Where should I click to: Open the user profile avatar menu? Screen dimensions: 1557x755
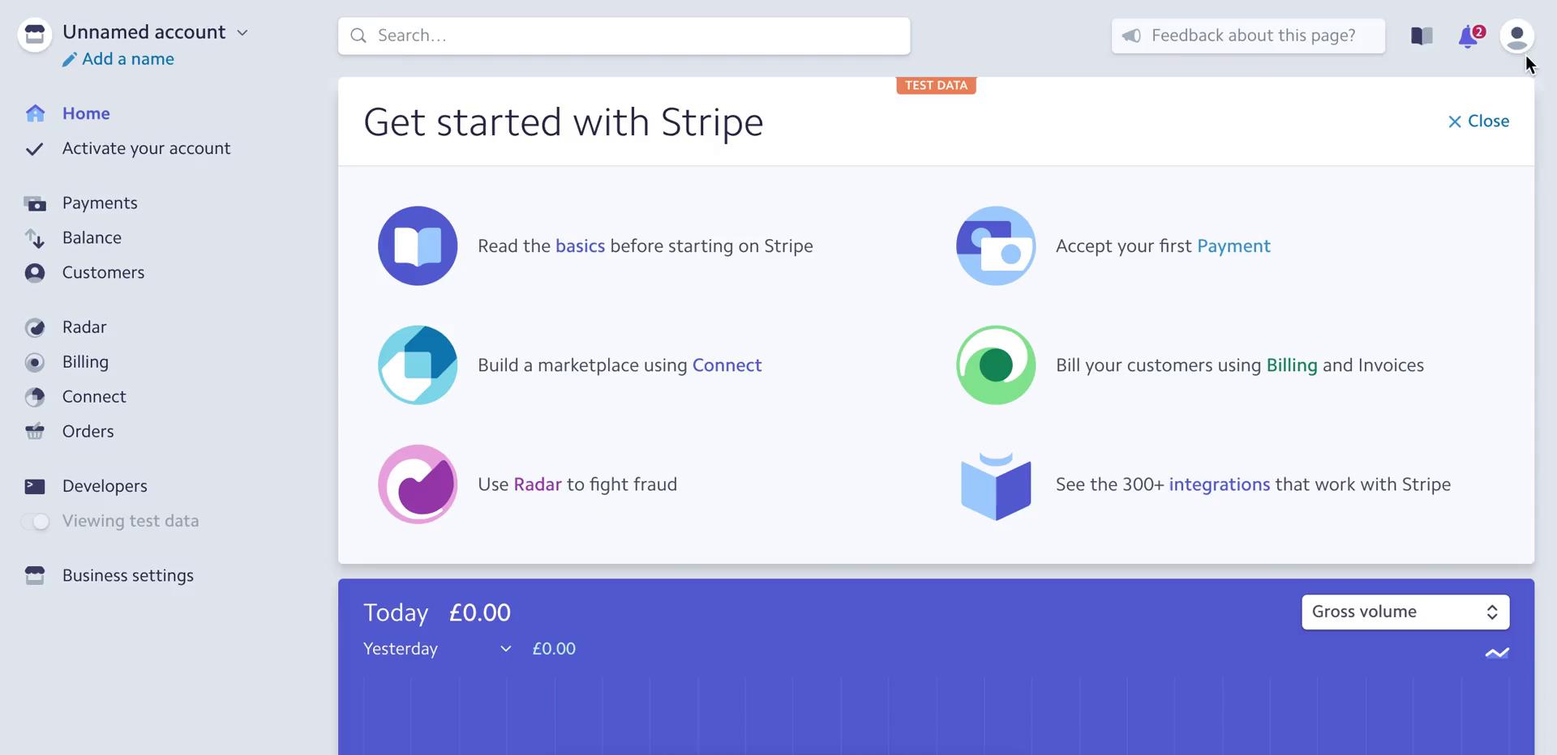click(1516, 36)
